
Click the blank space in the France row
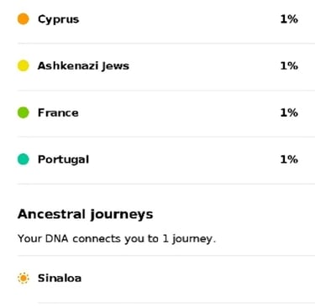click(x=179, y=112)
